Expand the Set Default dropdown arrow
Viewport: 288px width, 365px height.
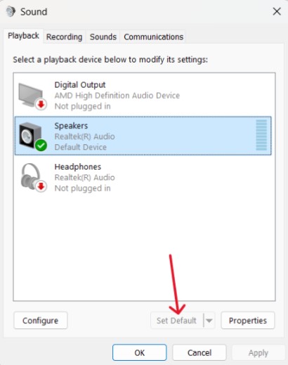209,320
